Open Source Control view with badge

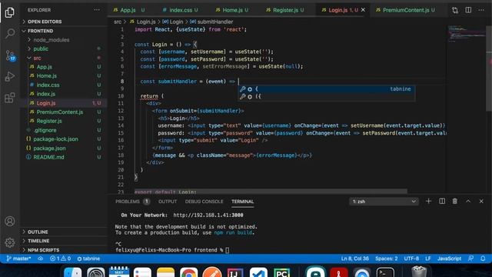(x=10, y=55)
